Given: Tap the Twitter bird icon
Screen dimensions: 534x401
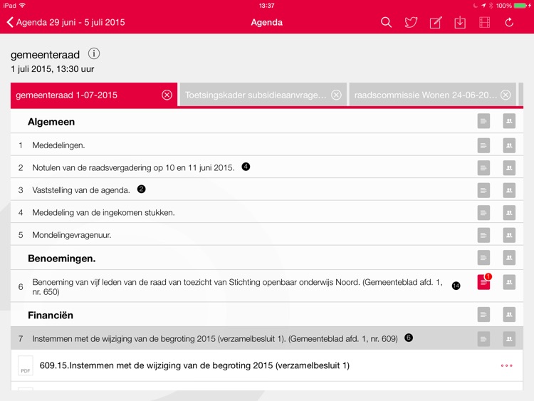Looking at the screenshot, I should pyautogui.click(x=411, y=22).
